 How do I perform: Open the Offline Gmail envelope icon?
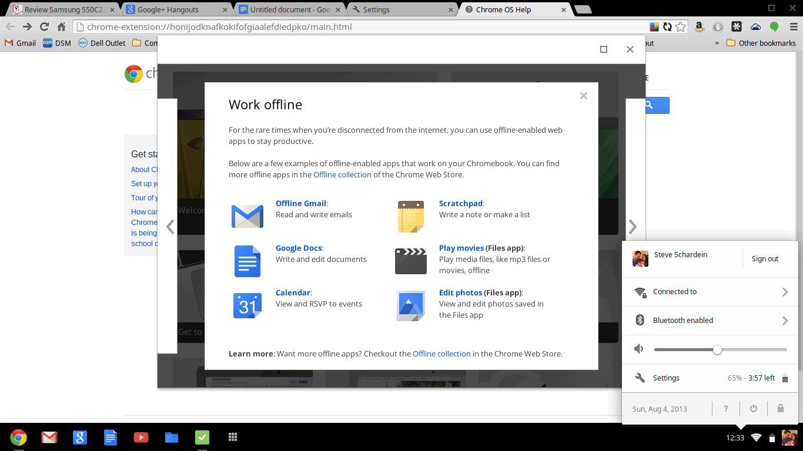(x=247, y=216)
